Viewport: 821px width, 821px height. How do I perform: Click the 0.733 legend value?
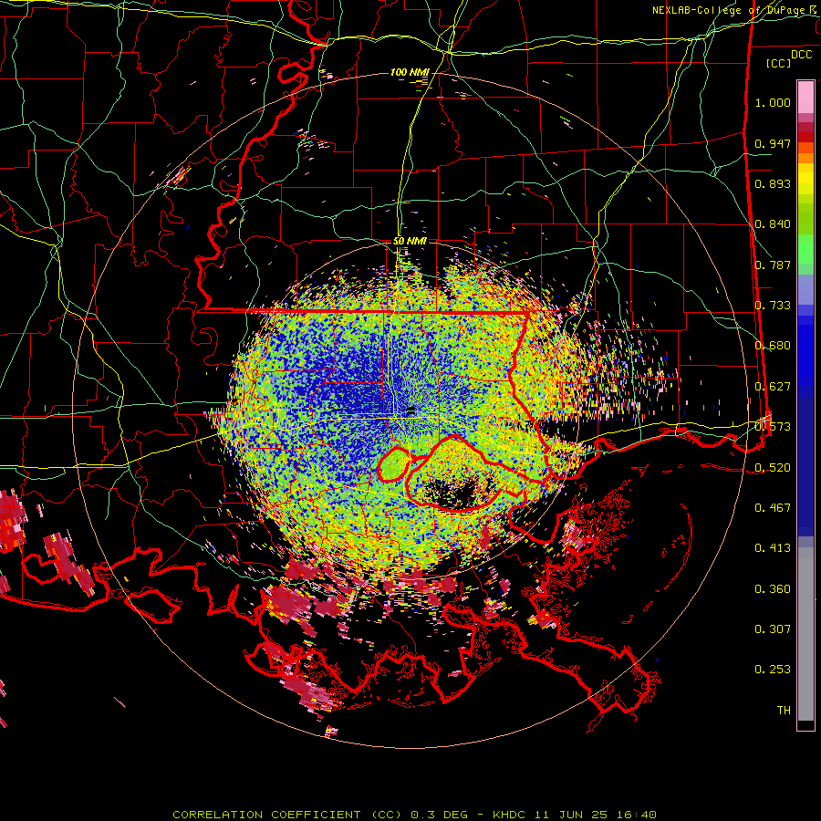[773, 306]
